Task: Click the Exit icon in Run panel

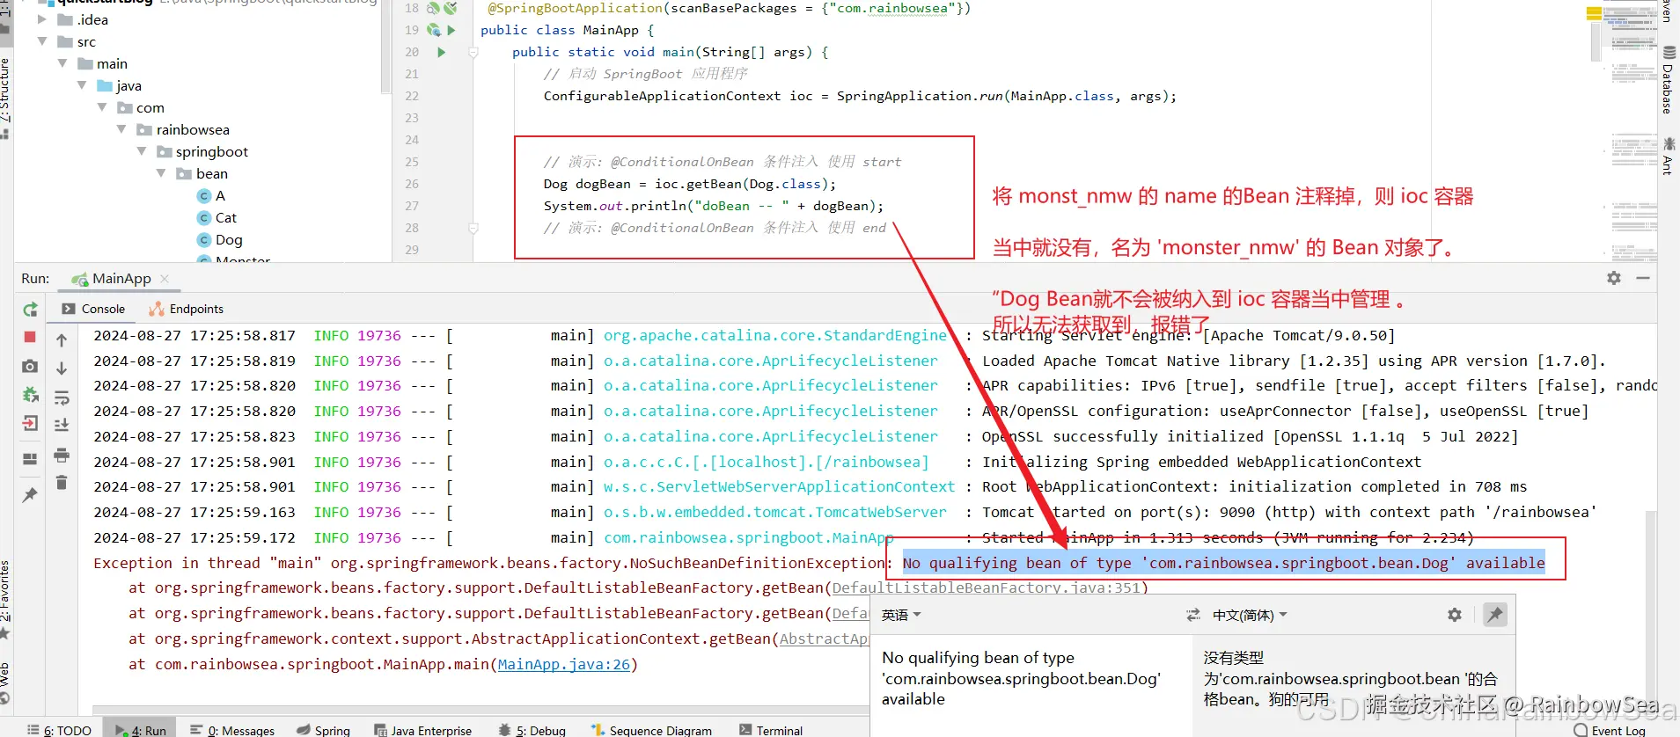Action: tap(30, 424)
